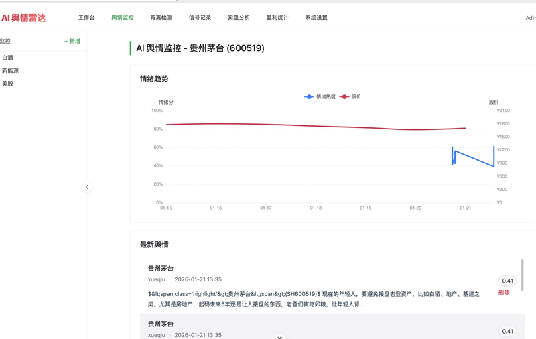Collapse the sidebar with the chevron button
The width and height of the screenshot is (536, 339).
[87, 187]
